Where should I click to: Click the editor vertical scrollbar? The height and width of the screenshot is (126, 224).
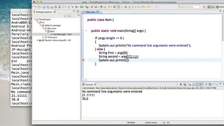223,28
